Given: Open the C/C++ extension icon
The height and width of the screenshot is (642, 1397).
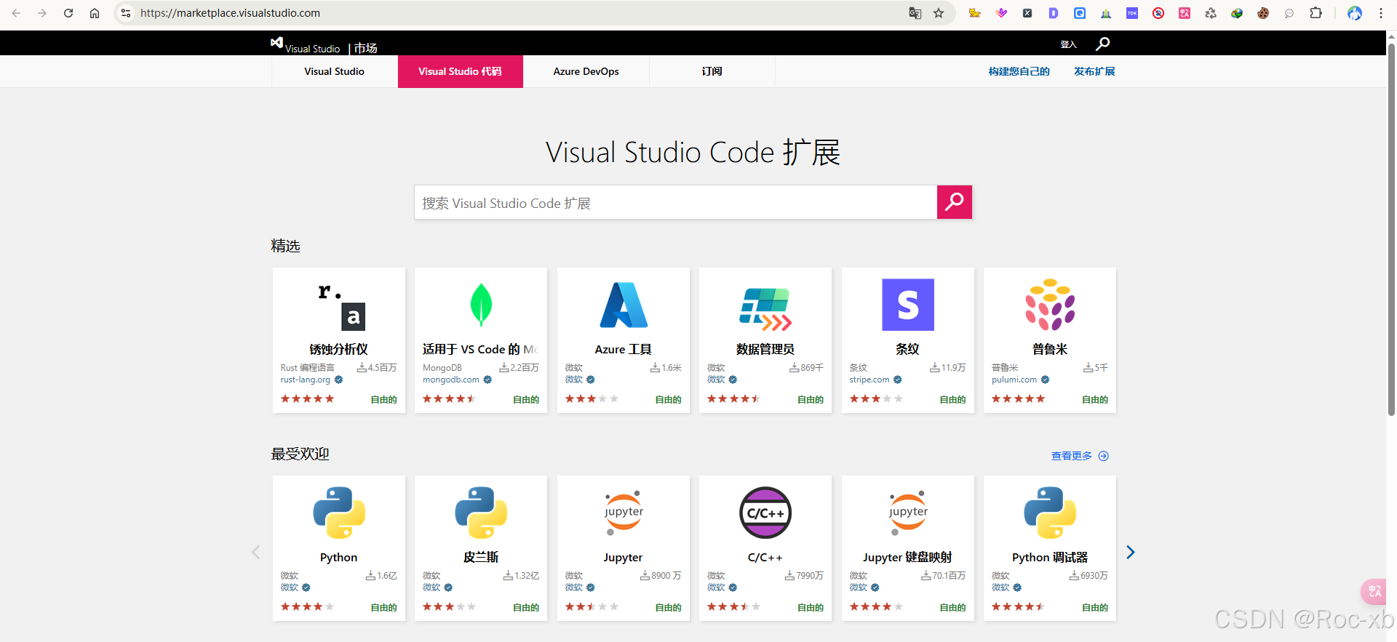Looking at the screenshot, I should 765,513.
